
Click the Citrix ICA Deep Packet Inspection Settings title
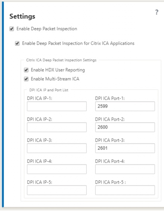(61, 60)
